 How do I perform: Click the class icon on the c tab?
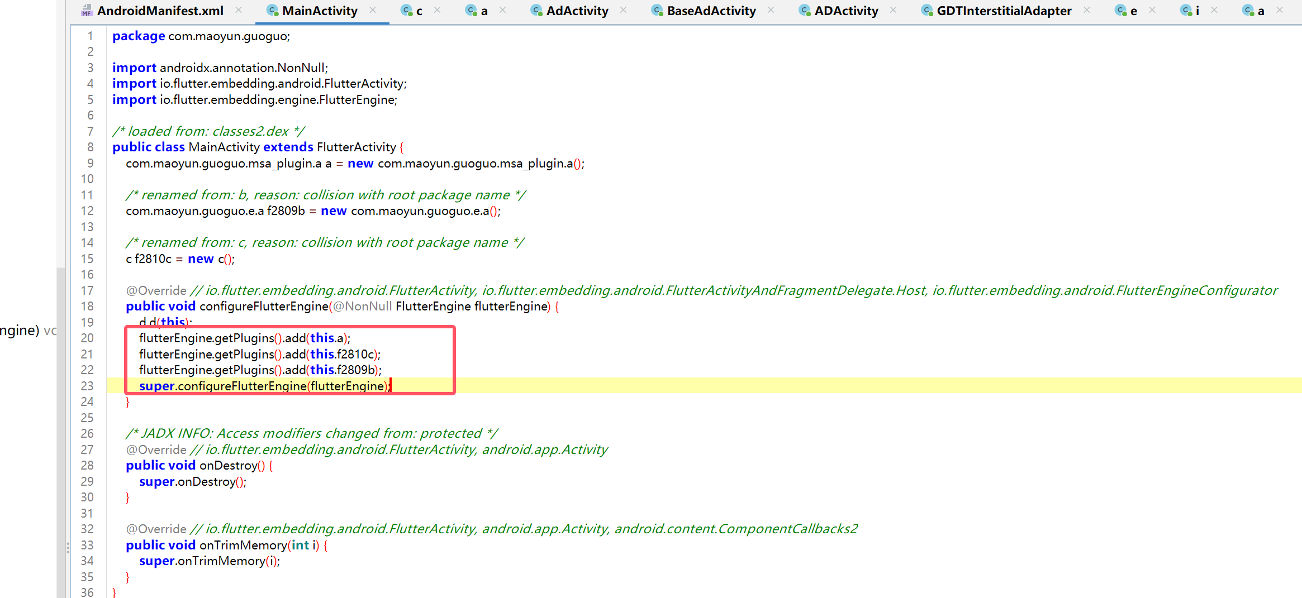[407, 10]
